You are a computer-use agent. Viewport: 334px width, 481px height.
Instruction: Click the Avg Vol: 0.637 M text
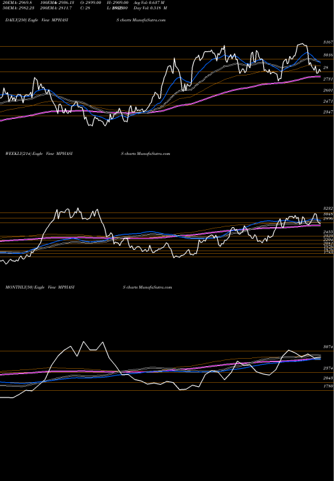(149, 3)
